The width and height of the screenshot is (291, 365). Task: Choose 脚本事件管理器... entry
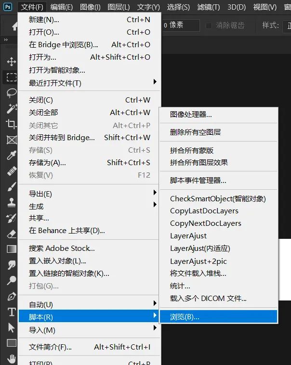click(x=219, y=181)
